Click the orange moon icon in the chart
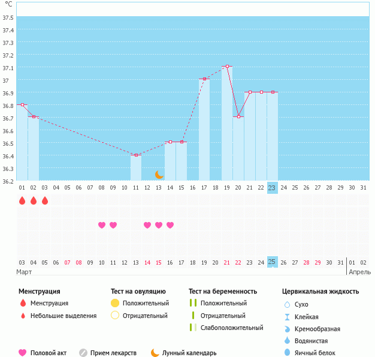 159,175
